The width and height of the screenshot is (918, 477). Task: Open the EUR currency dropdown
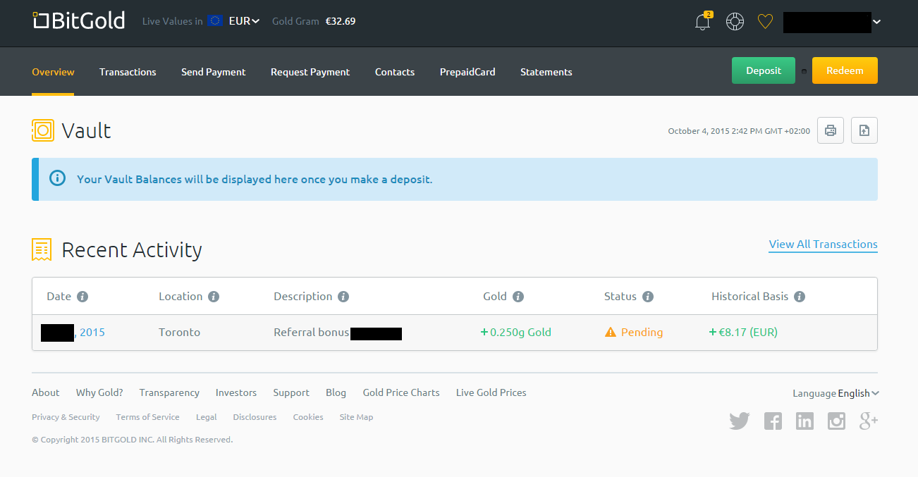[x=244, y=21]
